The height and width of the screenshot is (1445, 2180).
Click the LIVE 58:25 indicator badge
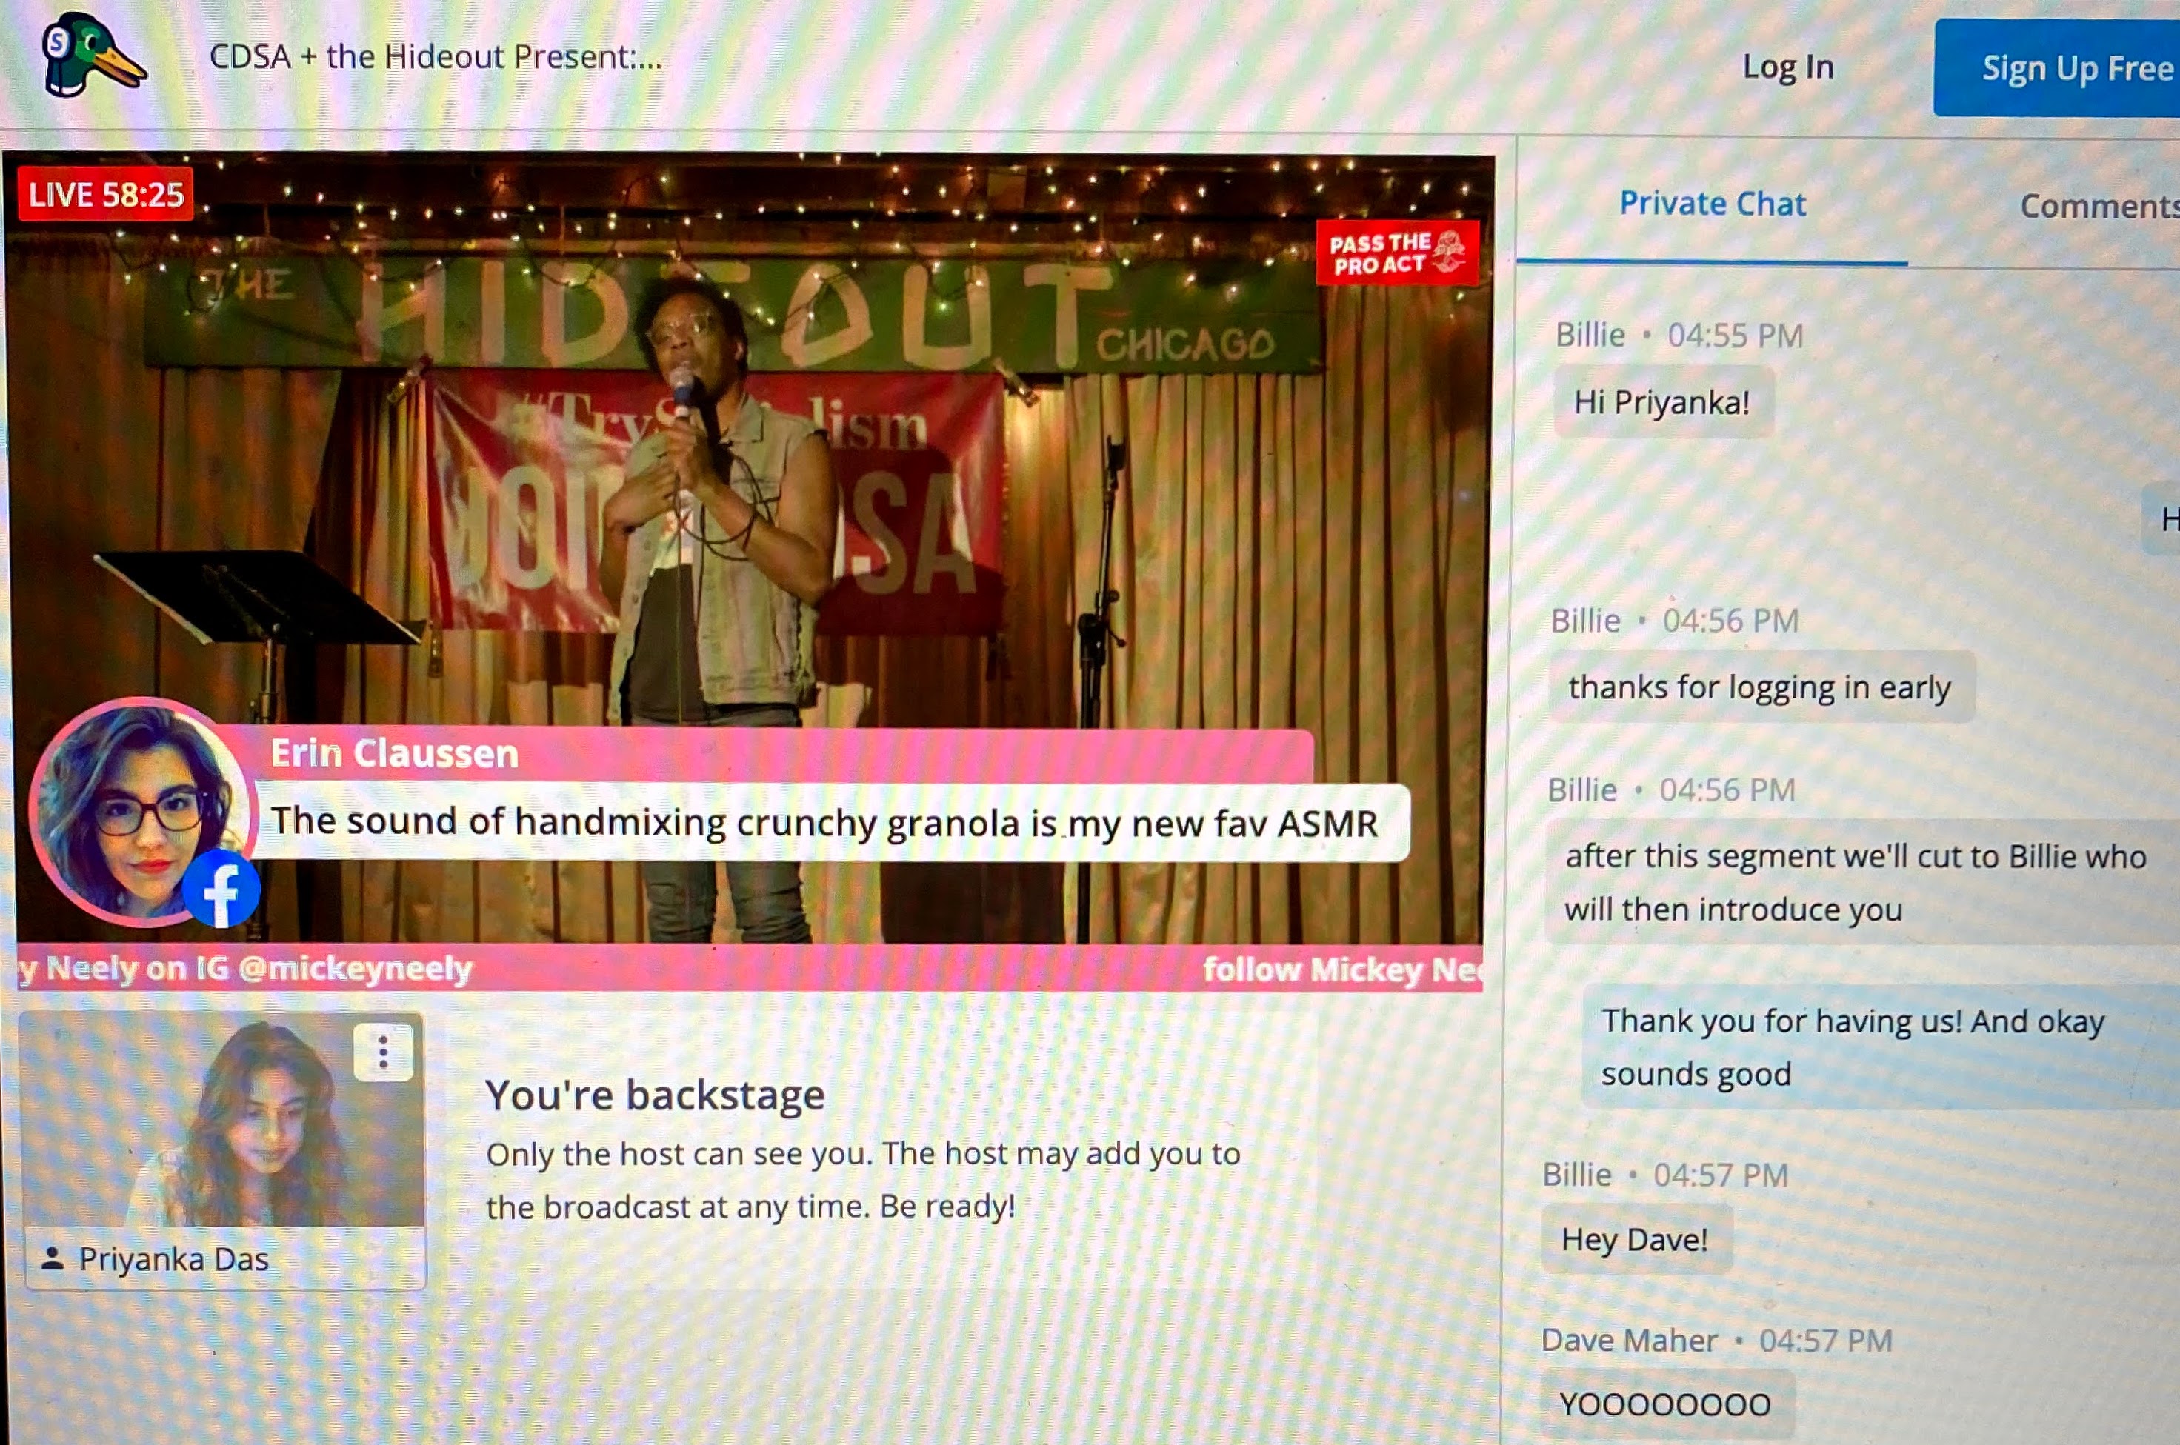click(106, 195)
